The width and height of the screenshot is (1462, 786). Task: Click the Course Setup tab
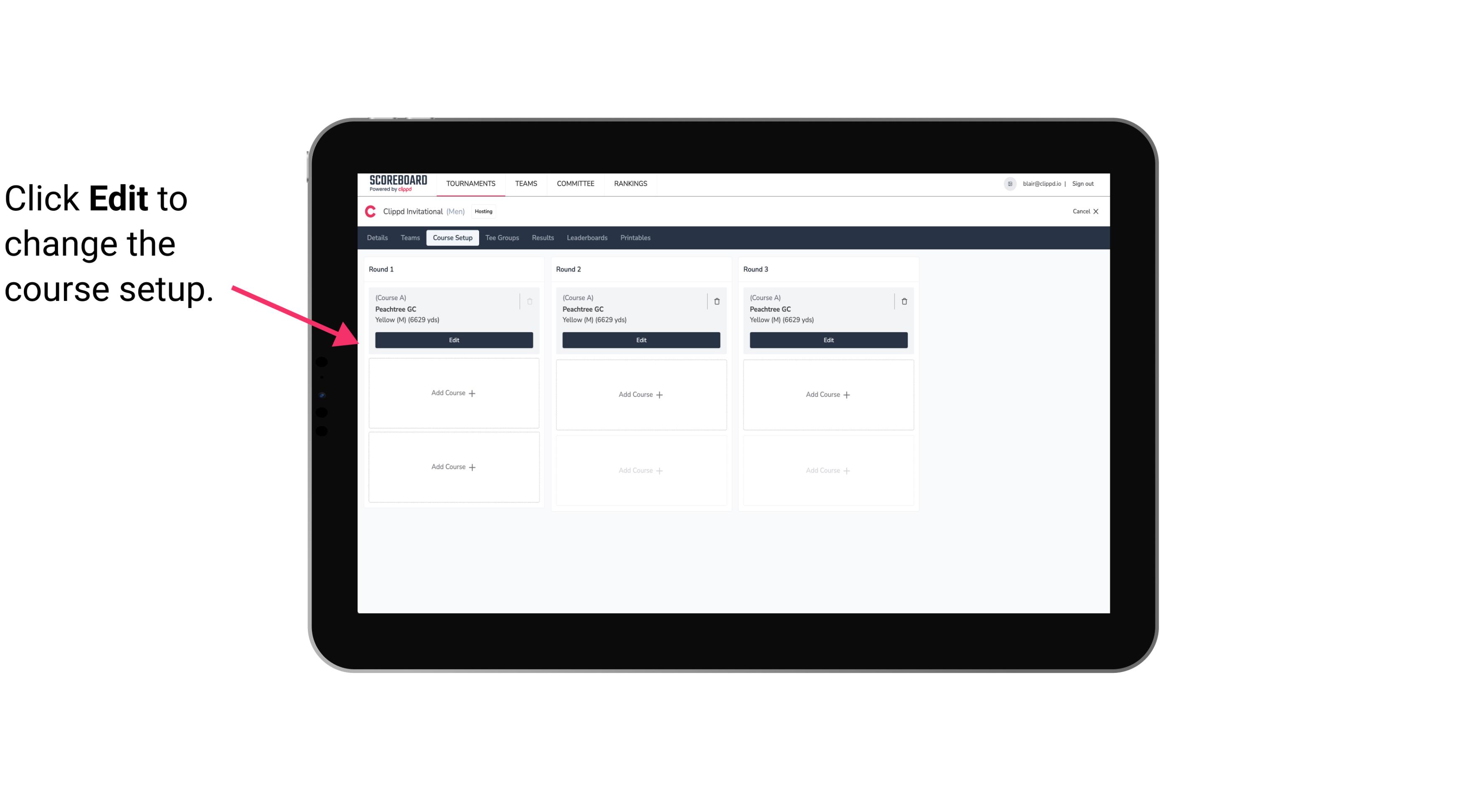[x=452, y=238]
